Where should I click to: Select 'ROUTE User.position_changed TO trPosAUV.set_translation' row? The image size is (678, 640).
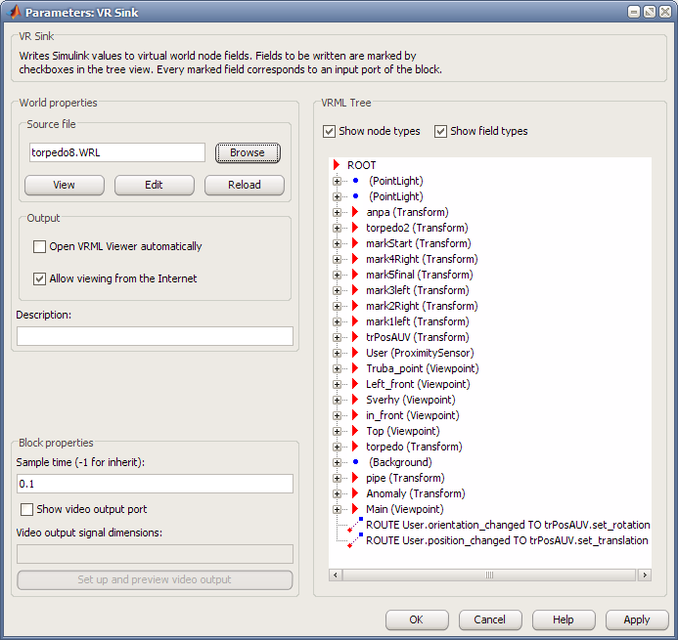507,540
